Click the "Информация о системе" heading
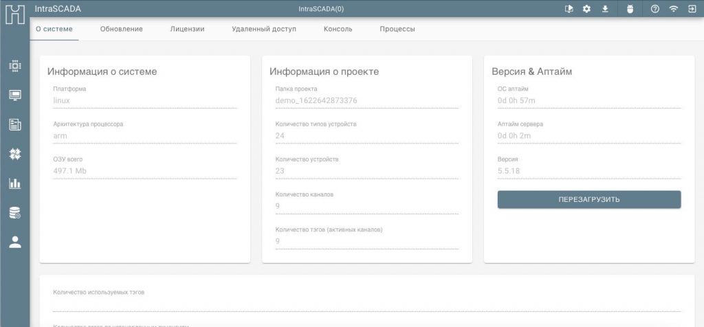Viewport: 704px width, 327px height. (x=102, y=71)
